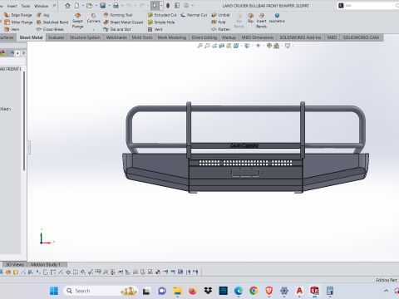Click the Save icon
399x299 pixels.
[103, 6]
